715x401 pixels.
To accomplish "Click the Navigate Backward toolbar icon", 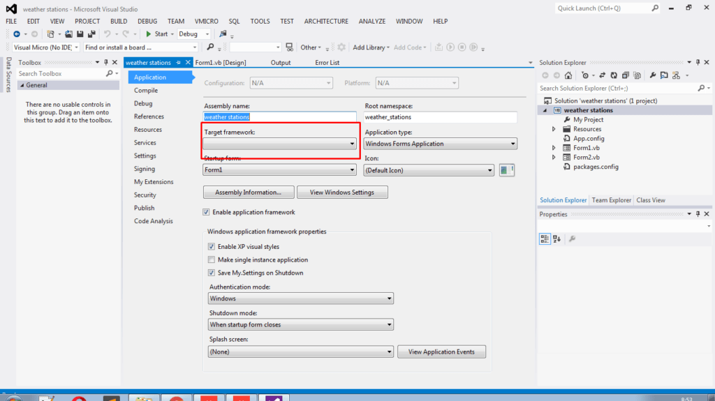I will coord(17,34).
